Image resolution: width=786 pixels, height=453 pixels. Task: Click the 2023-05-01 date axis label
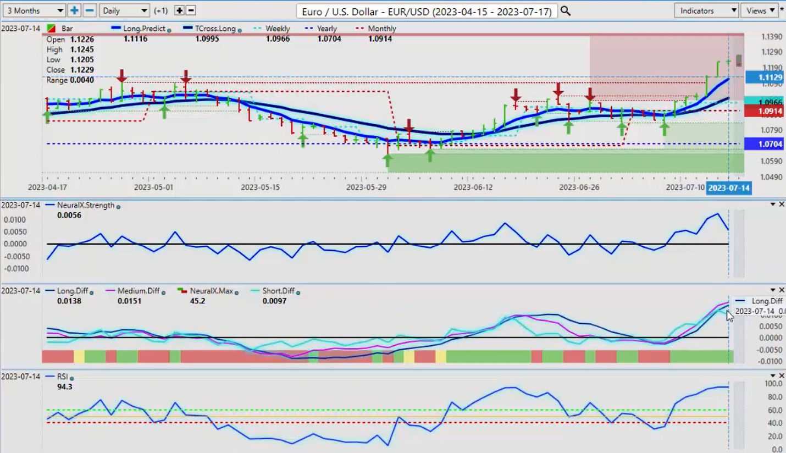[x=153, y=187]
